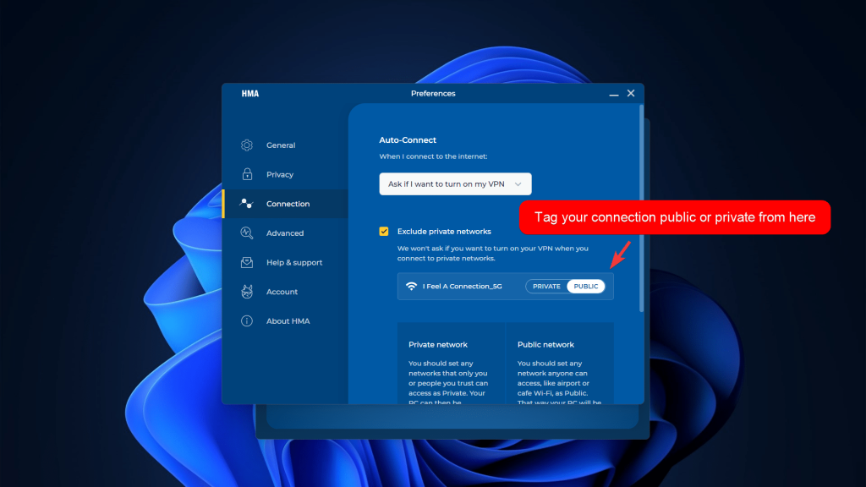Click the Exclude private networks label
This screenshot has height=487, width=866.
pos(444,232)
